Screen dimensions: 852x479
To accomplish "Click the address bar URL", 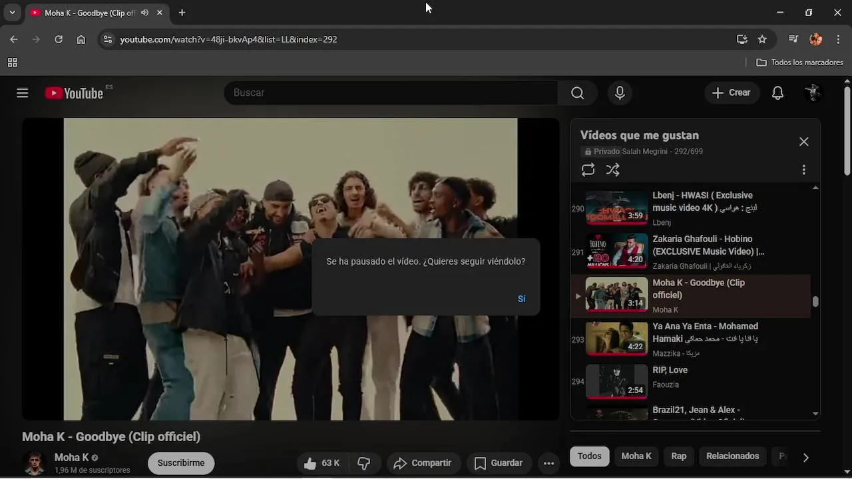I will click(228, 39).
